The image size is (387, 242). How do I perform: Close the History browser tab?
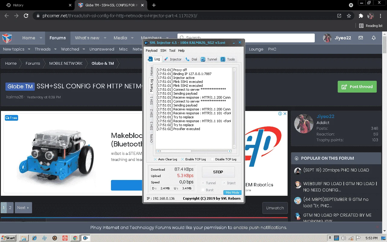70,5
